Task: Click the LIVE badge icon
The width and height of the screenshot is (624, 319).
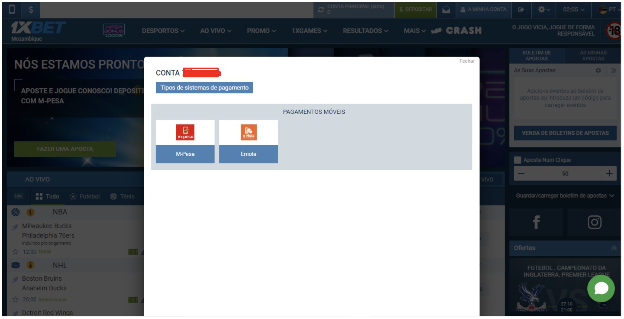Action: (x=19, y=196)
